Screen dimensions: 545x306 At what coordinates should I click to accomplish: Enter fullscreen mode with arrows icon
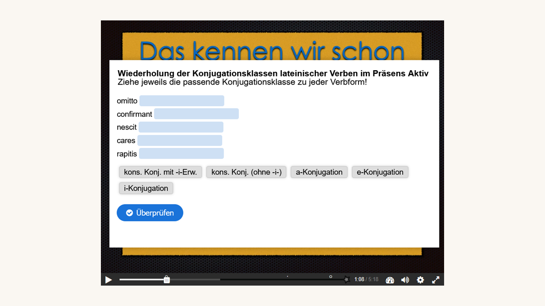pyautogui.click(x=436, y=280)
